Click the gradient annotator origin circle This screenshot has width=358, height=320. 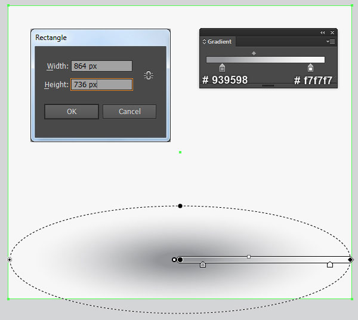click(x=180, y=260)
